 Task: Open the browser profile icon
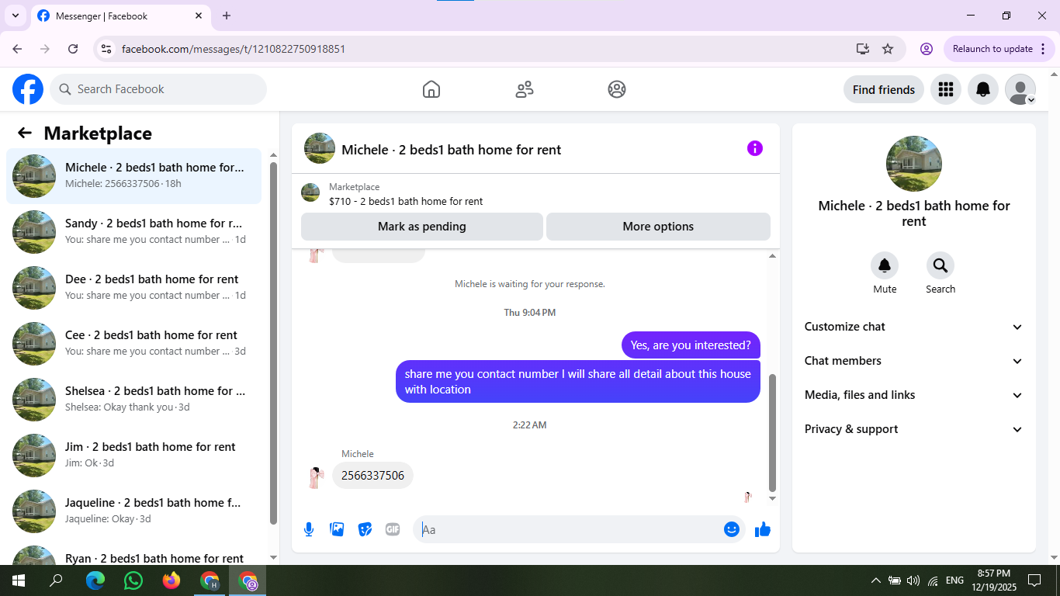(926, 49)
